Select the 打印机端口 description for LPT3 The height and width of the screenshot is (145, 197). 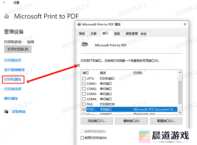[107, 79]
